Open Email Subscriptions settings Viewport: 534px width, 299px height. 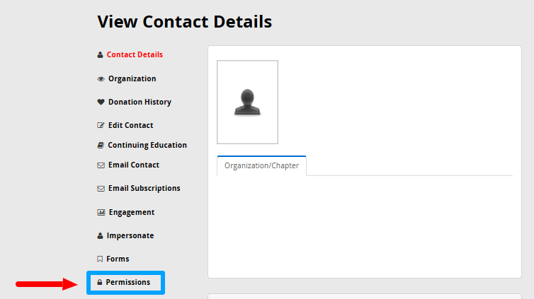[x=144, y=188]
